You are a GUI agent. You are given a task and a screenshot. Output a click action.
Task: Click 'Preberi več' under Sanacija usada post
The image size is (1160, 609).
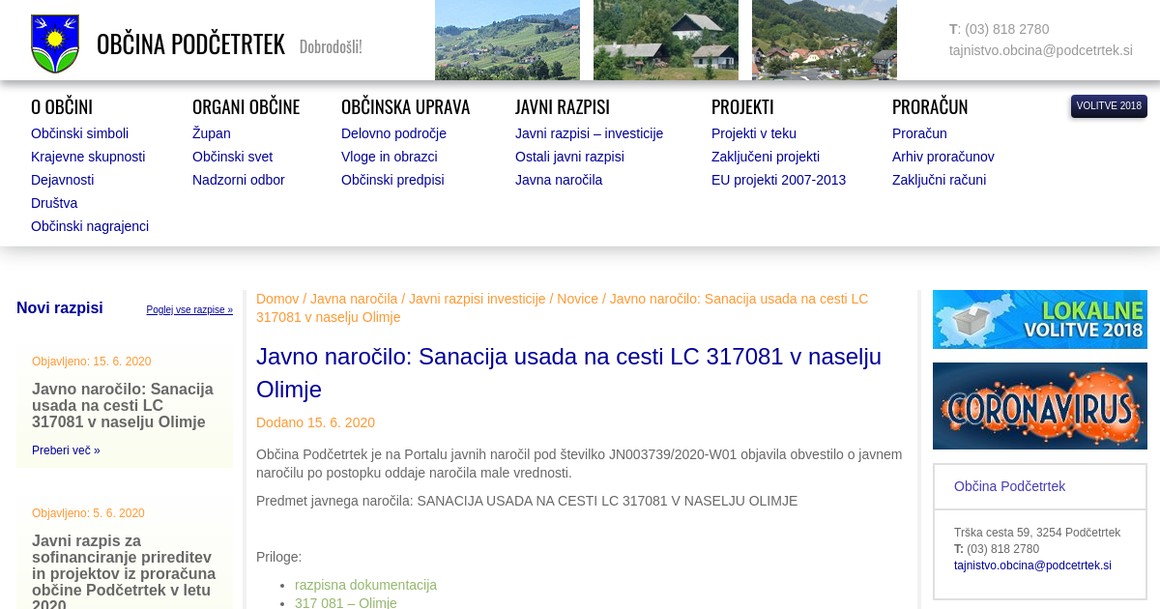click(x=66, y=450)
